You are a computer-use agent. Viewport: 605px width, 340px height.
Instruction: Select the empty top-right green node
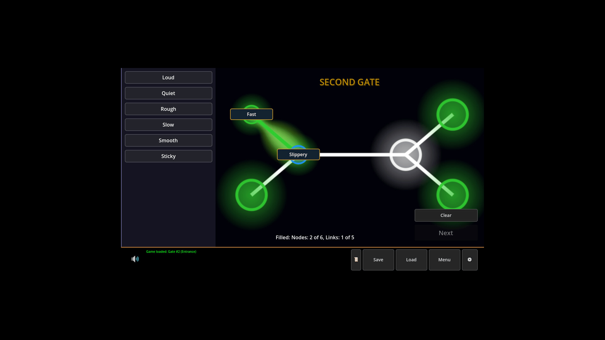pos(452,115)
